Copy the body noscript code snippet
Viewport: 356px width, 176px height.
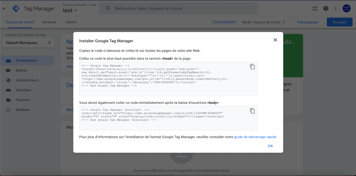pyautogui.click(x=252, y=111)
